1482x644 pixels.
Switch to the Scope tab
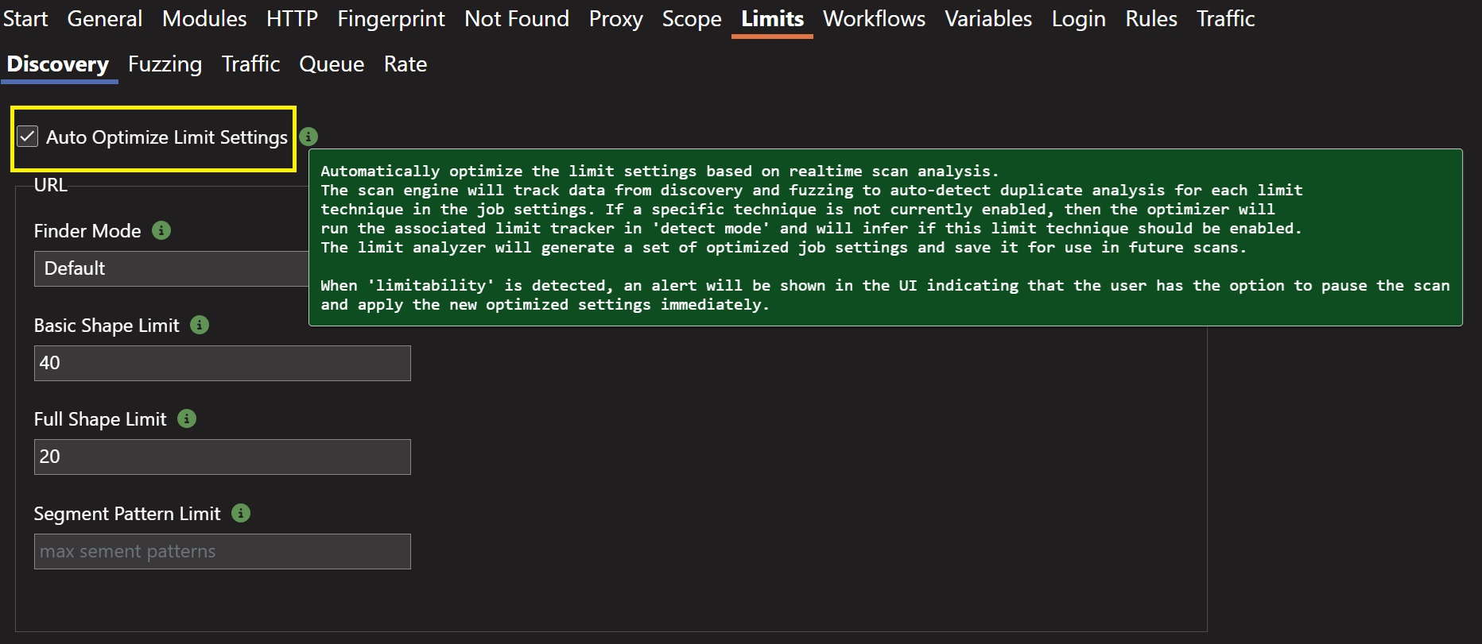tap(692, 19)
